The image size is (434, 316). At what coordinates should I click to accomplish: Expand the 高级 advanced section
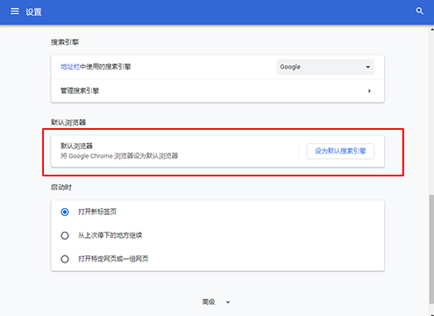[216, 302]
